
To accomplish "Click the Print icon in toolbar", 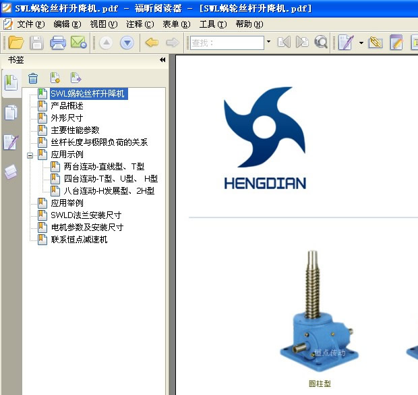I will (58, 43).
